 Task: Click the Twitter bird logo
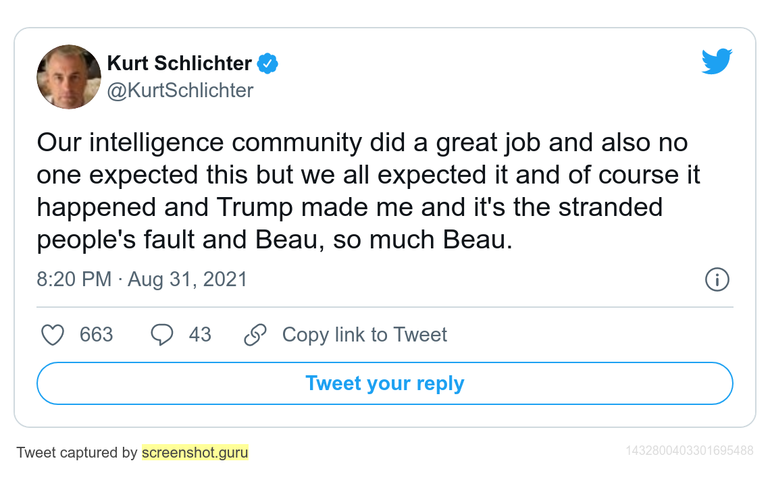click(x=717, y=61)
